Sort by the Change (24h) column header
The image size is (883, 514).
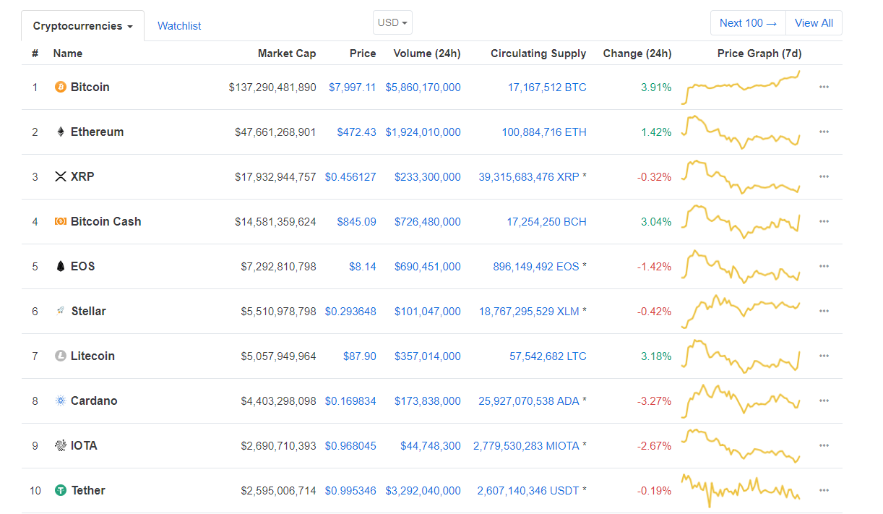(637, 53)
